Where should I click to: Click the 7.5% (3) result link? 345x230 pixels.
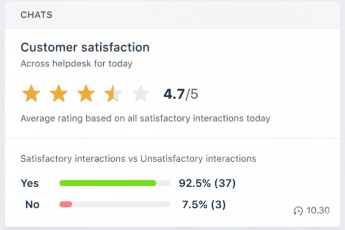[x=204, y=205]
